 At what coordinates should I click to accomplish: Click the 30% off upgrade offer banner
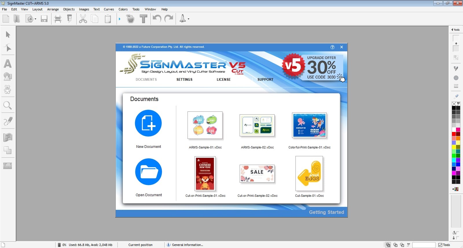tap(314, 67)
